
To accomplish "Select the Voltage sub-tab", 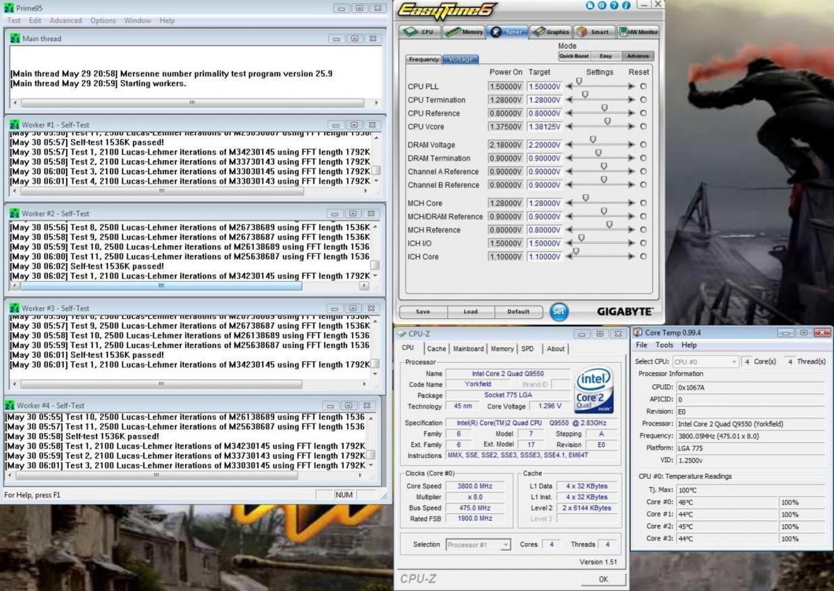I will tap(461, 59).
